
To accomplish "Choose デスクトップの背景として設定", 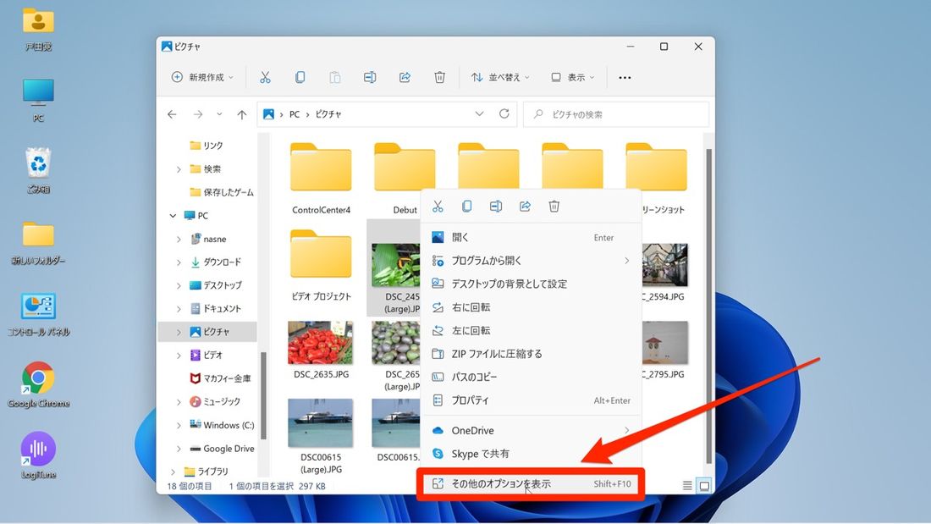I will [x=531, y=284].
